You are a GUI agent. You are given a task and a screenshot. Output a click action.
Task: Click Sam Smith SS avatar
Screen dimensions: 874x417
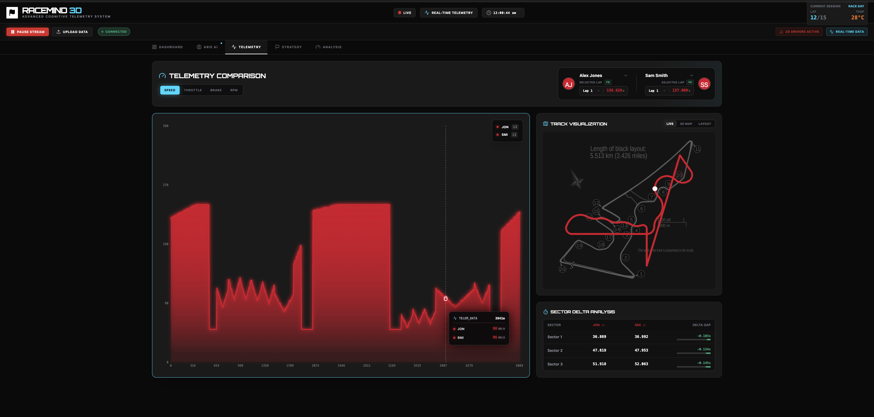coord(704,84)
